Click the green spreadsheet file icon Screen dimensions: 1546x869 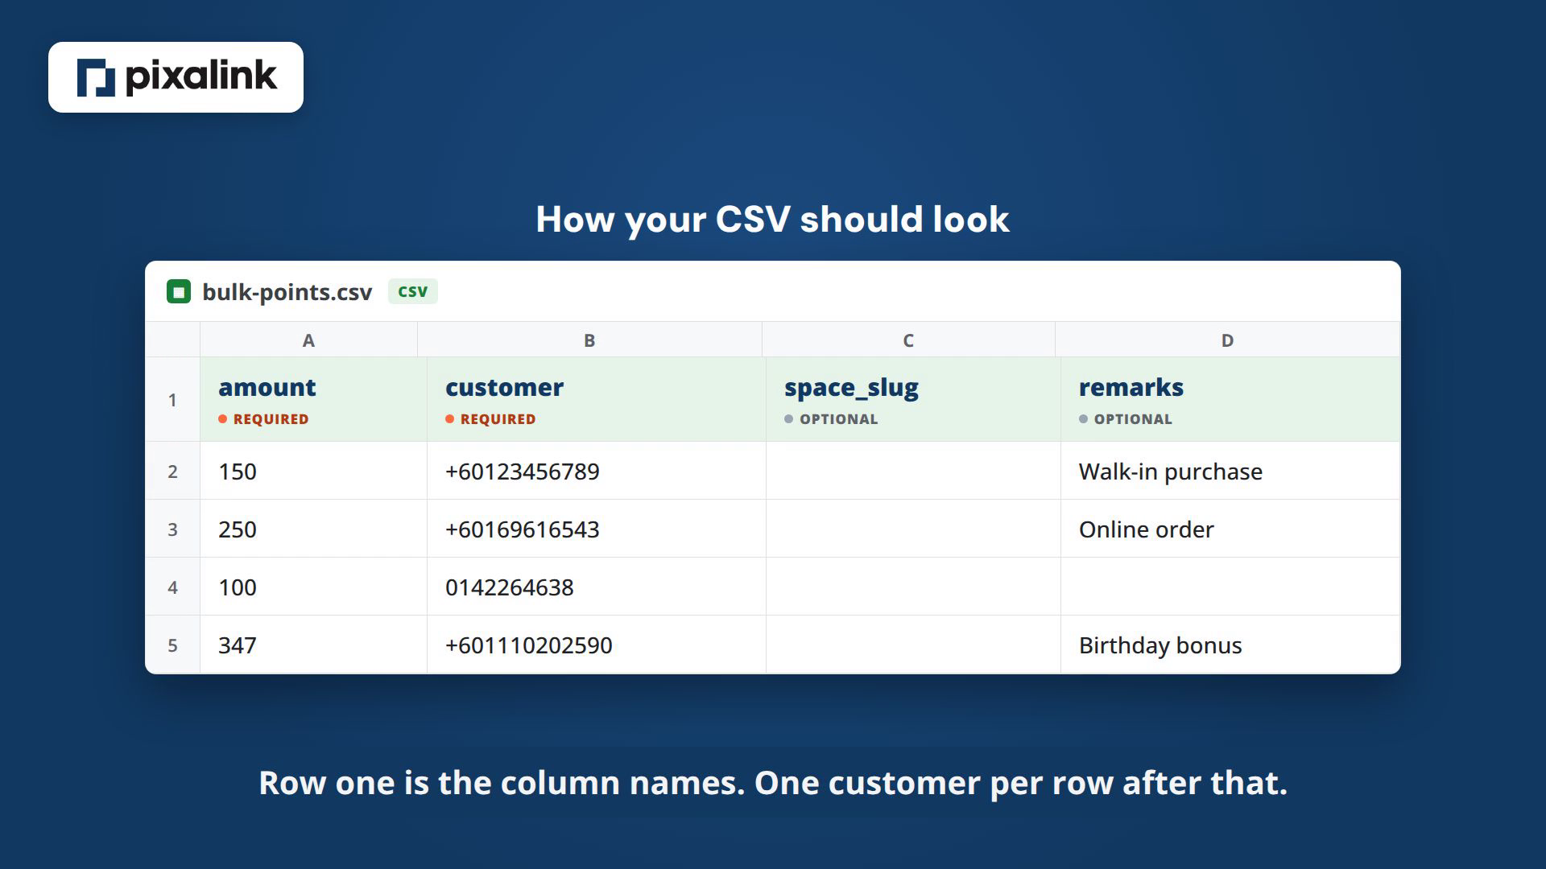pos(179,291)
